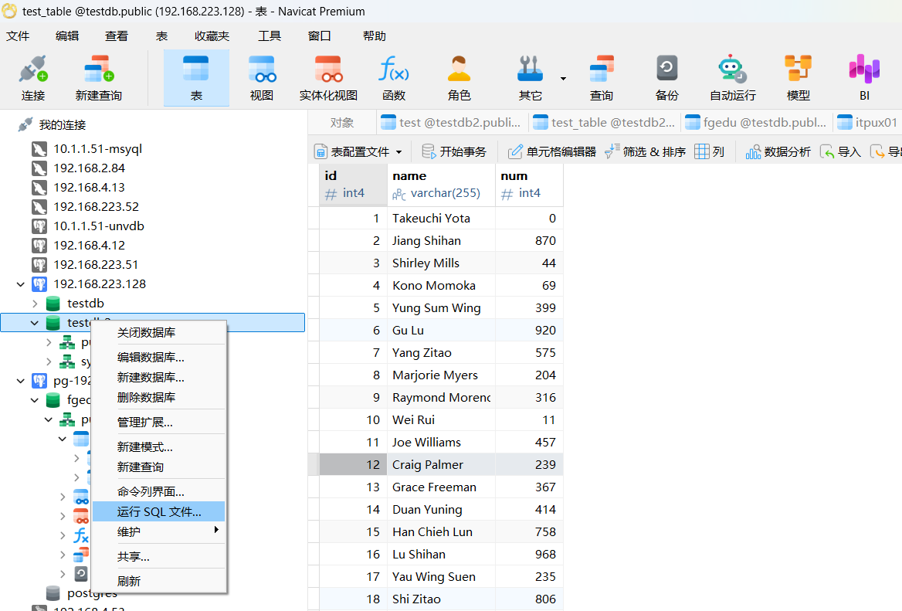Select the 视图 (View) toolbar icon
The image size is (902, 611).
pyautogui.click(x=262, y=78)
